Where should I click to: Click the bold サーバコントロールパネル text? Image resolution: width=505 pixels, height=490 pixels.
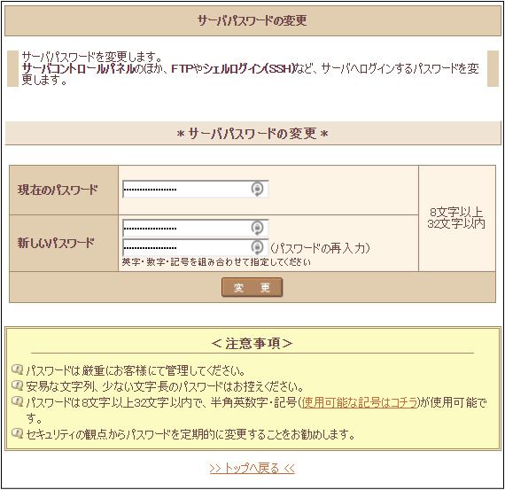point(78,68)
